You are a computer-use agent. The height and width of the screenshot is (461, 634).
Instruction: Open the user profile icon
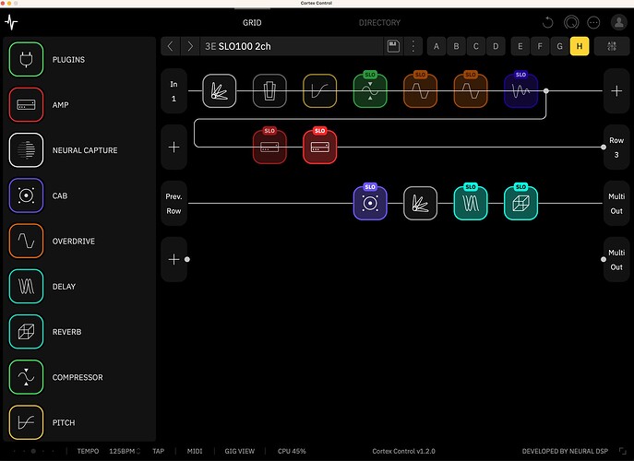pos(619,23)
